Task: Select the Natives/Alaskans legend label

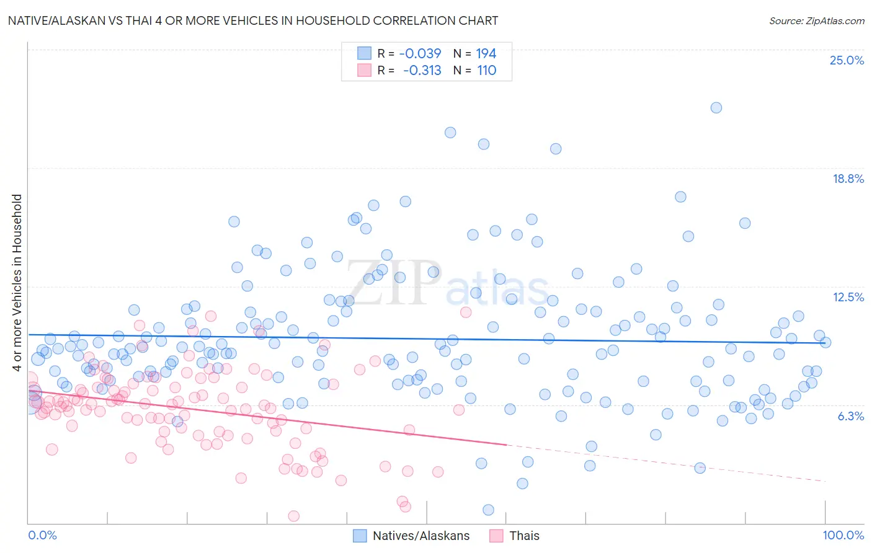Action: click(x=421, y=536)
